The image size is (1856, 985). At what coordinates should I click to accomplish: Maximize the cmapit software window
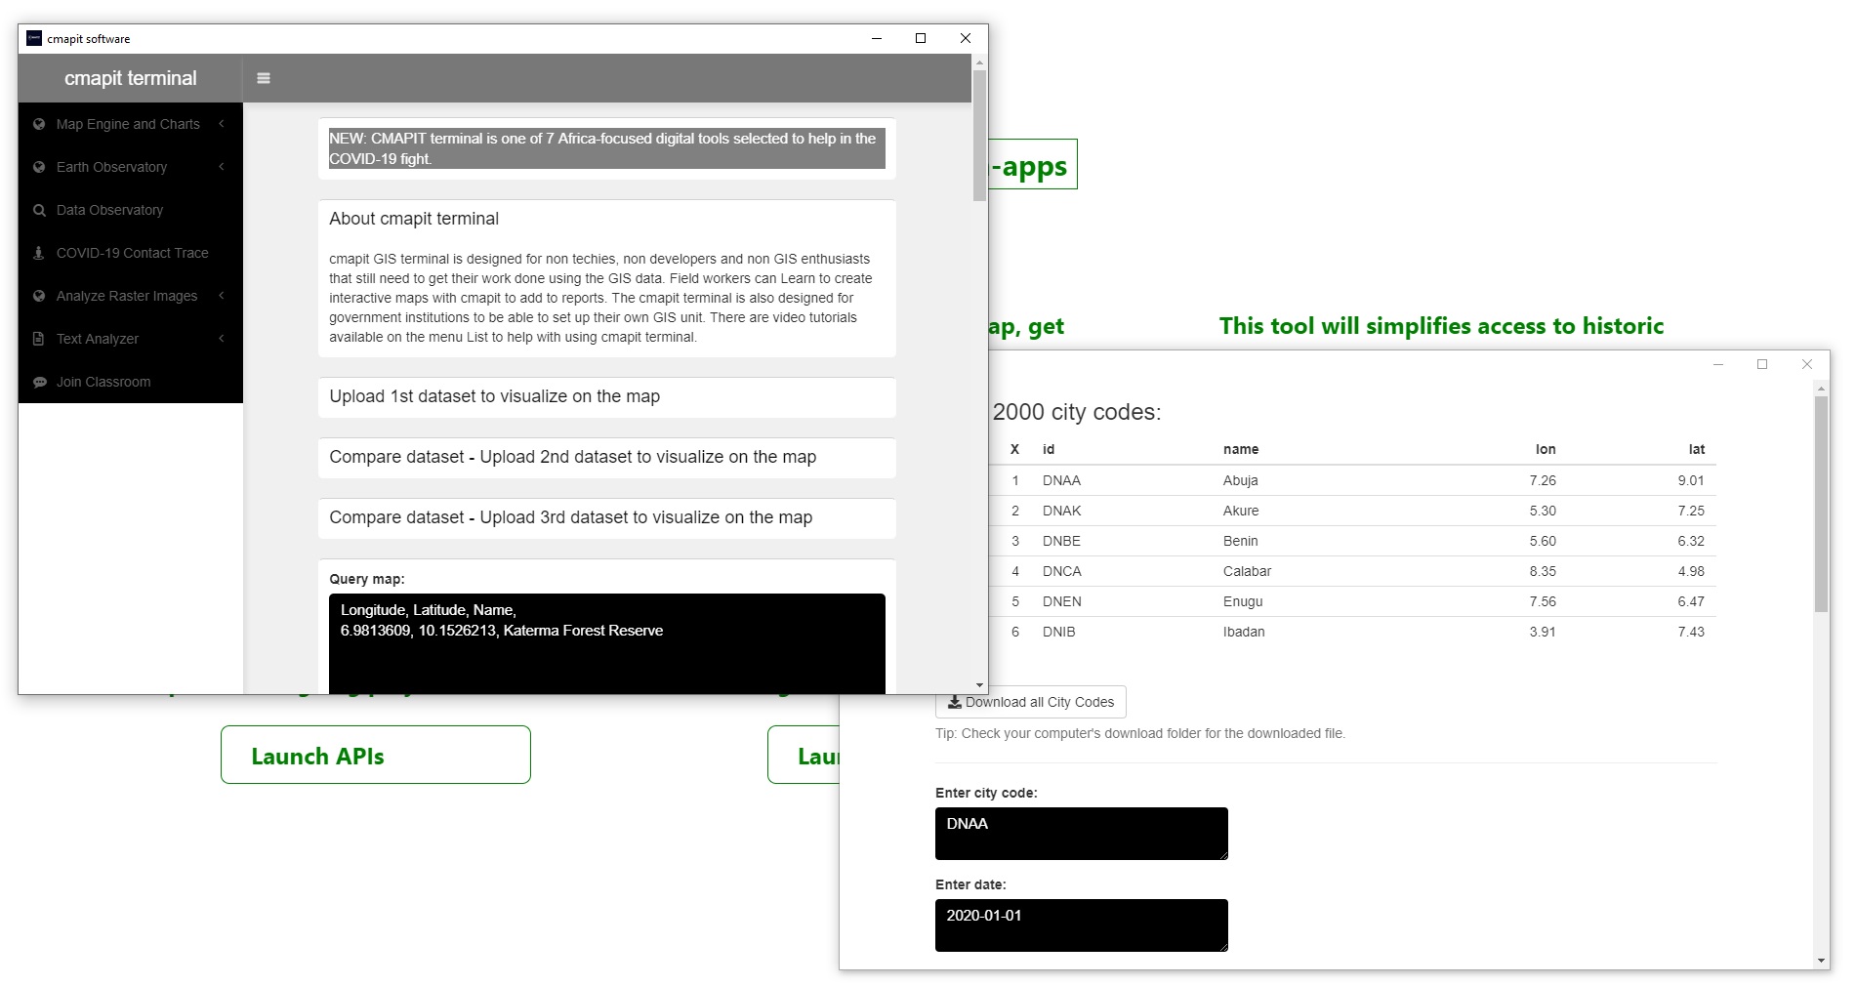[x=921, y=38]
